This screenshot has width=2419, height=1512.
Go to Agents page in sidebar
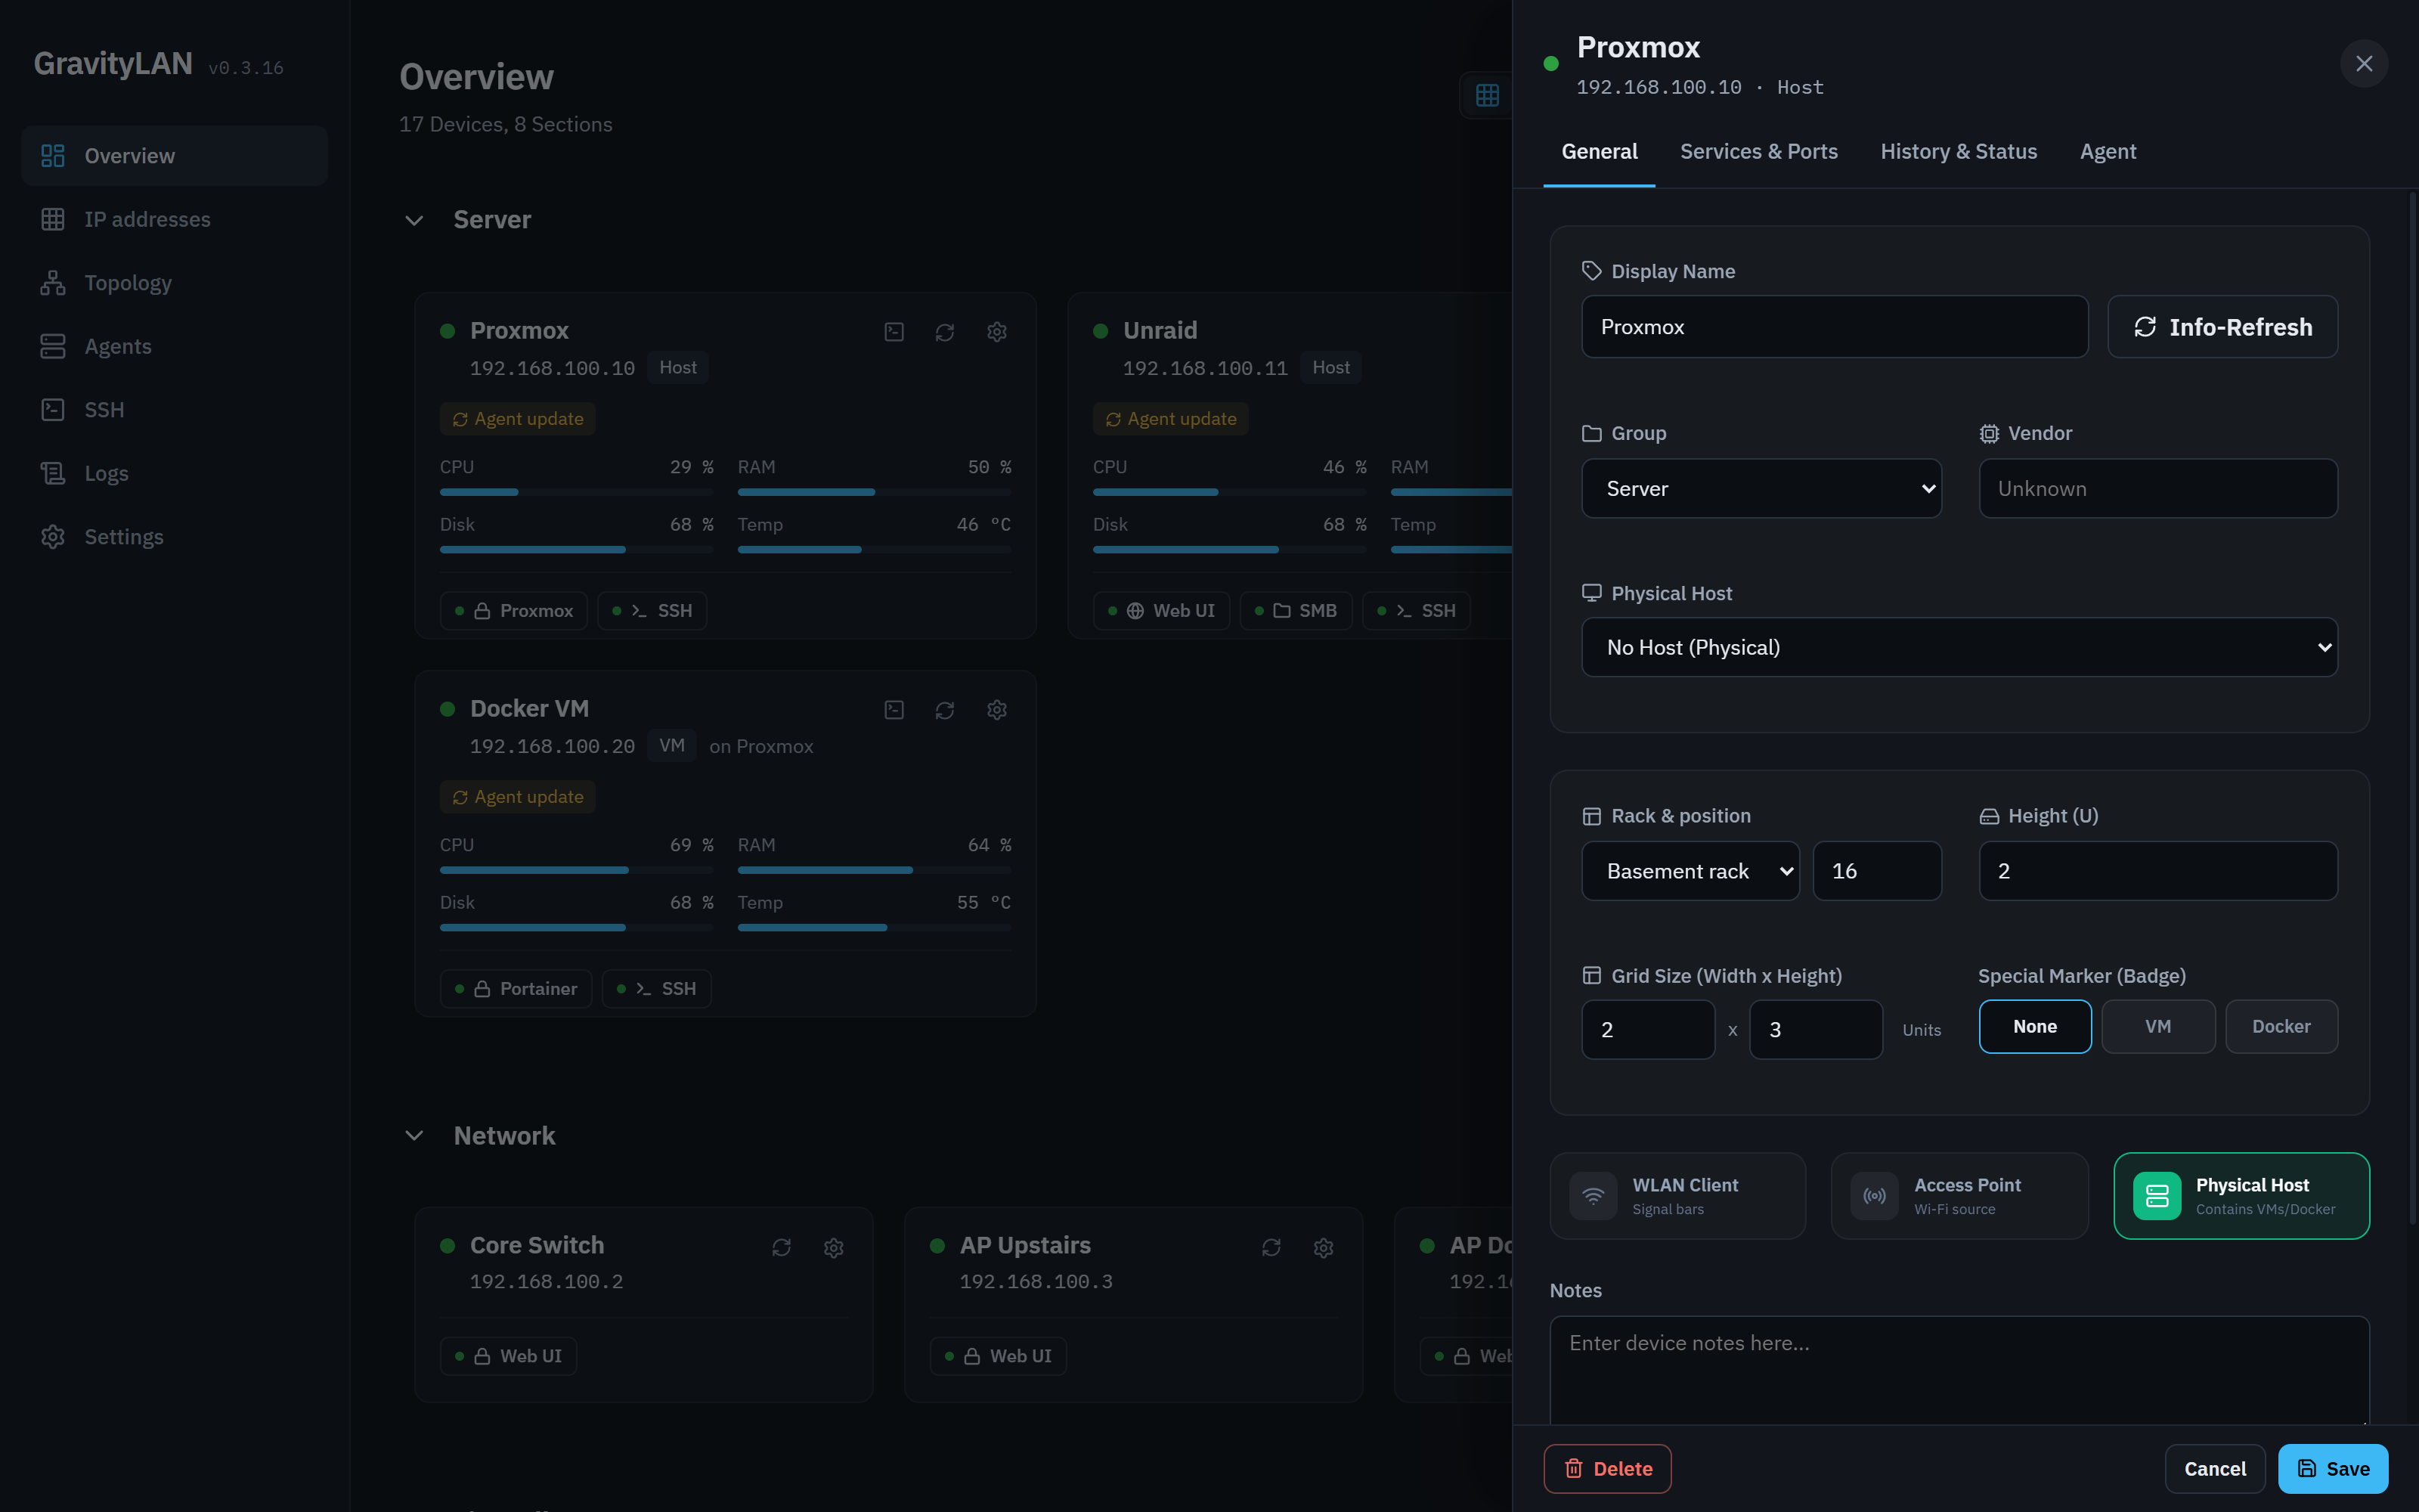[174, 346]
